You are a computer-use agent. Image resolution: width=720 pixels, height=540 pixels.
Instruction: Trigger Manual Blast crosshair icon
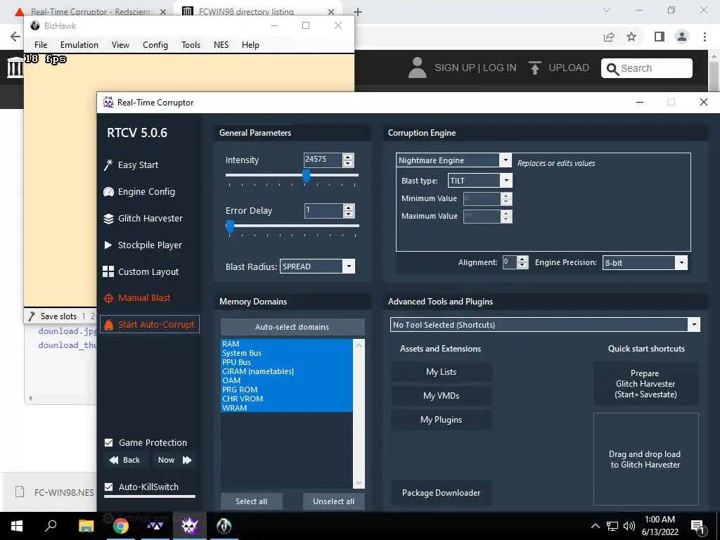[x=108, y=298]
